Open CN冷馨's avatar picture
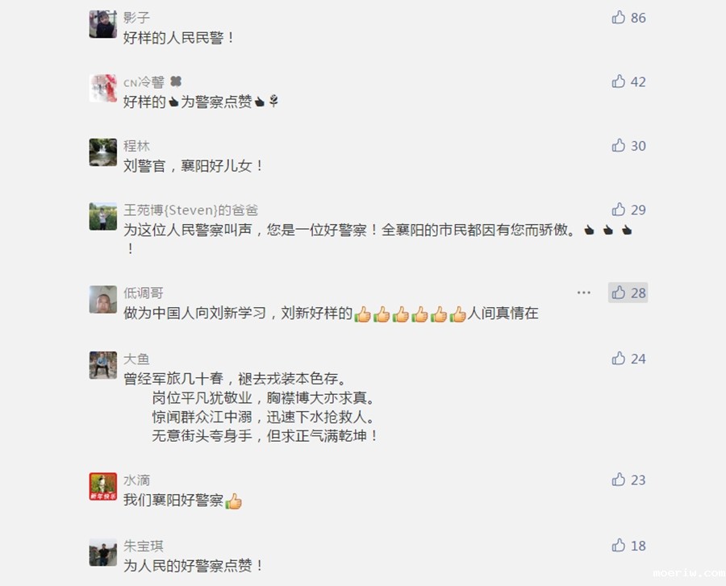This screenshot has width=726, height=586. pyautogui.click(x=102, y=88)
